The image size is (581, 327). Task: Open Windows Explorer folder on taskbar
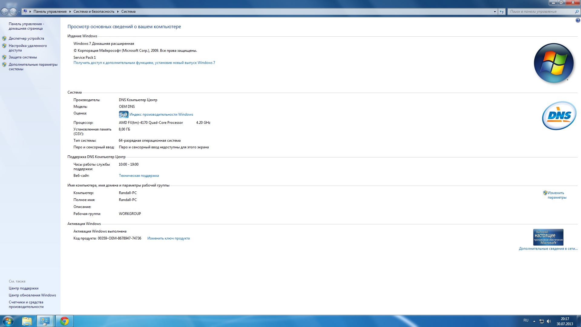(x=27, y=321)
